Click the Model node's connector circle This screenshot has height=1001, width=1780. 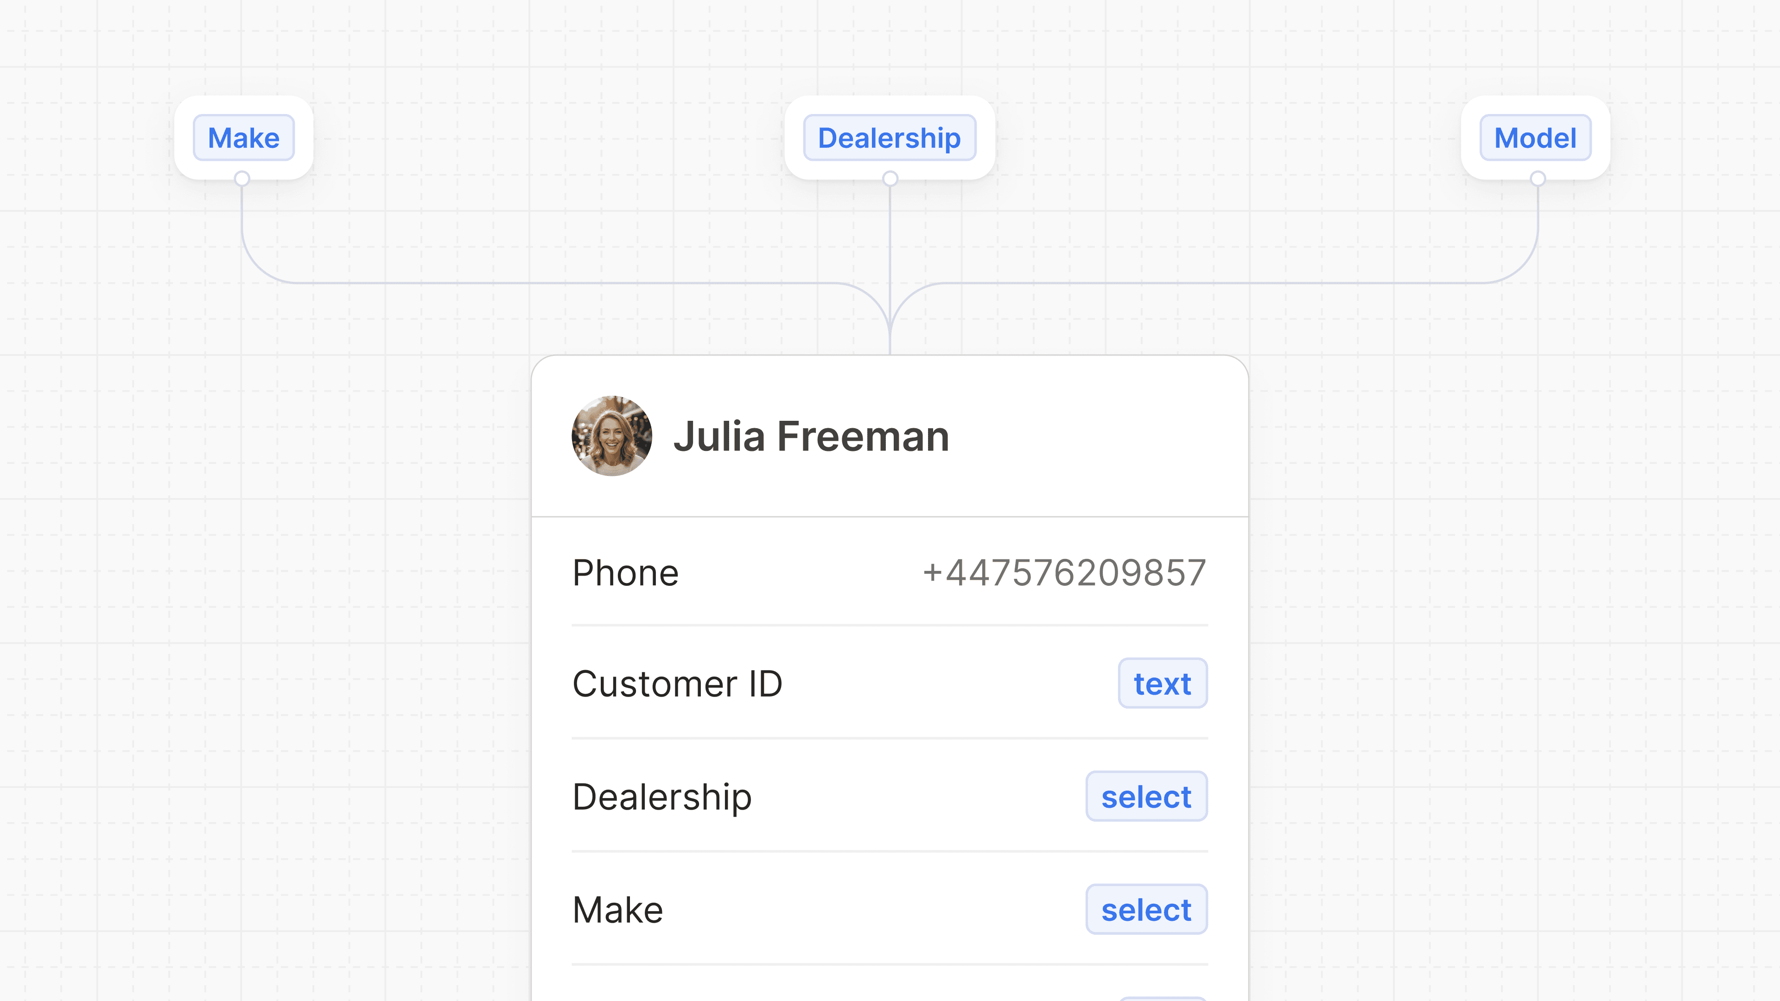coord(1538,179)
